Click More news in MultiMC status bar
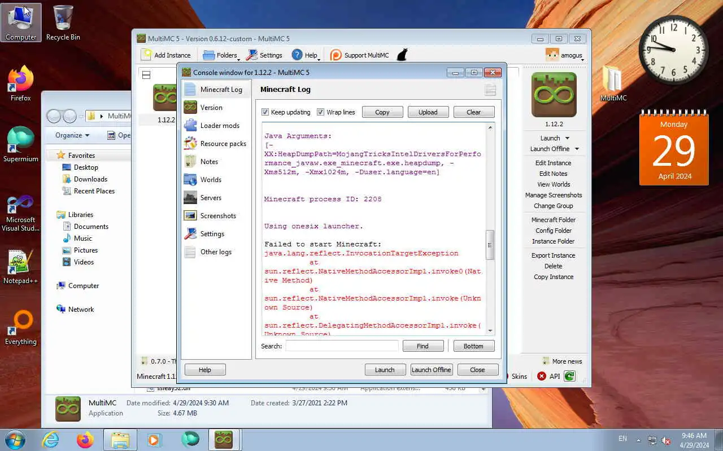This screenshot has width=723, height=451. pyautogui.click(x=562, y=361)
